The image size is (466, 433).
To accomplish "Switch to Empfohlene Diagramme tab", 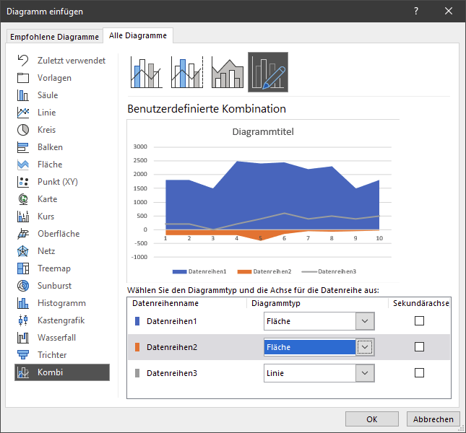I will coord(54,37).
